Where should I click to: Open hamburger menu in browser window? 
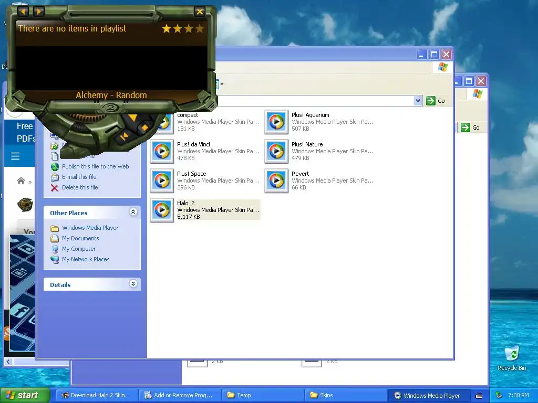pyautogui.click(x=15, y=156)
